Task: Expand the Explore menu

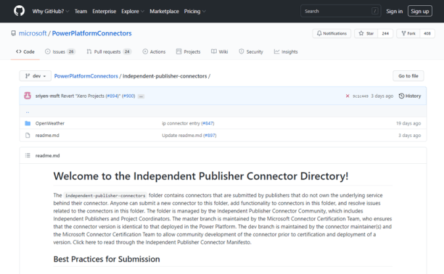Action: click(x=133, y=11)
